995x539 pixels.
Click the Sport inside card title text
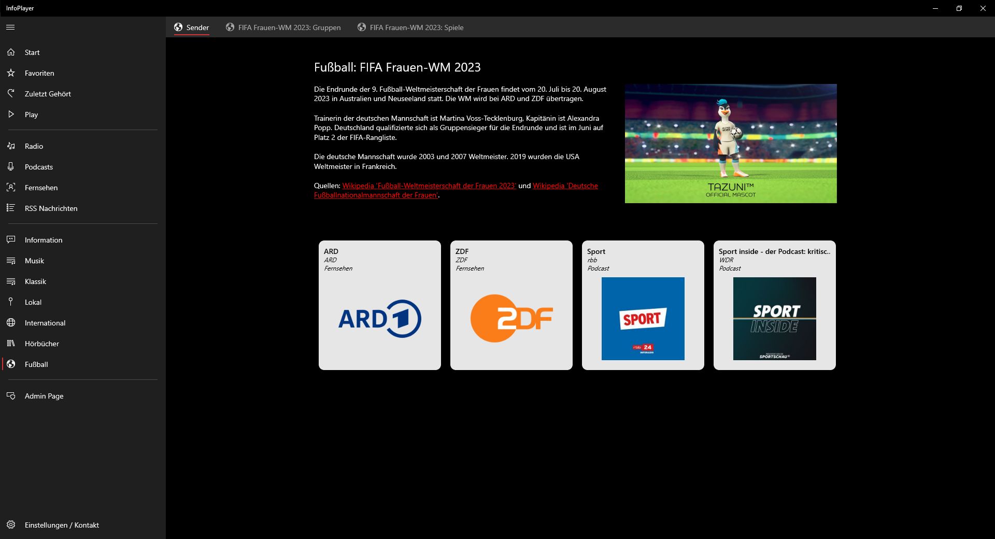click(x=774, y=251)
